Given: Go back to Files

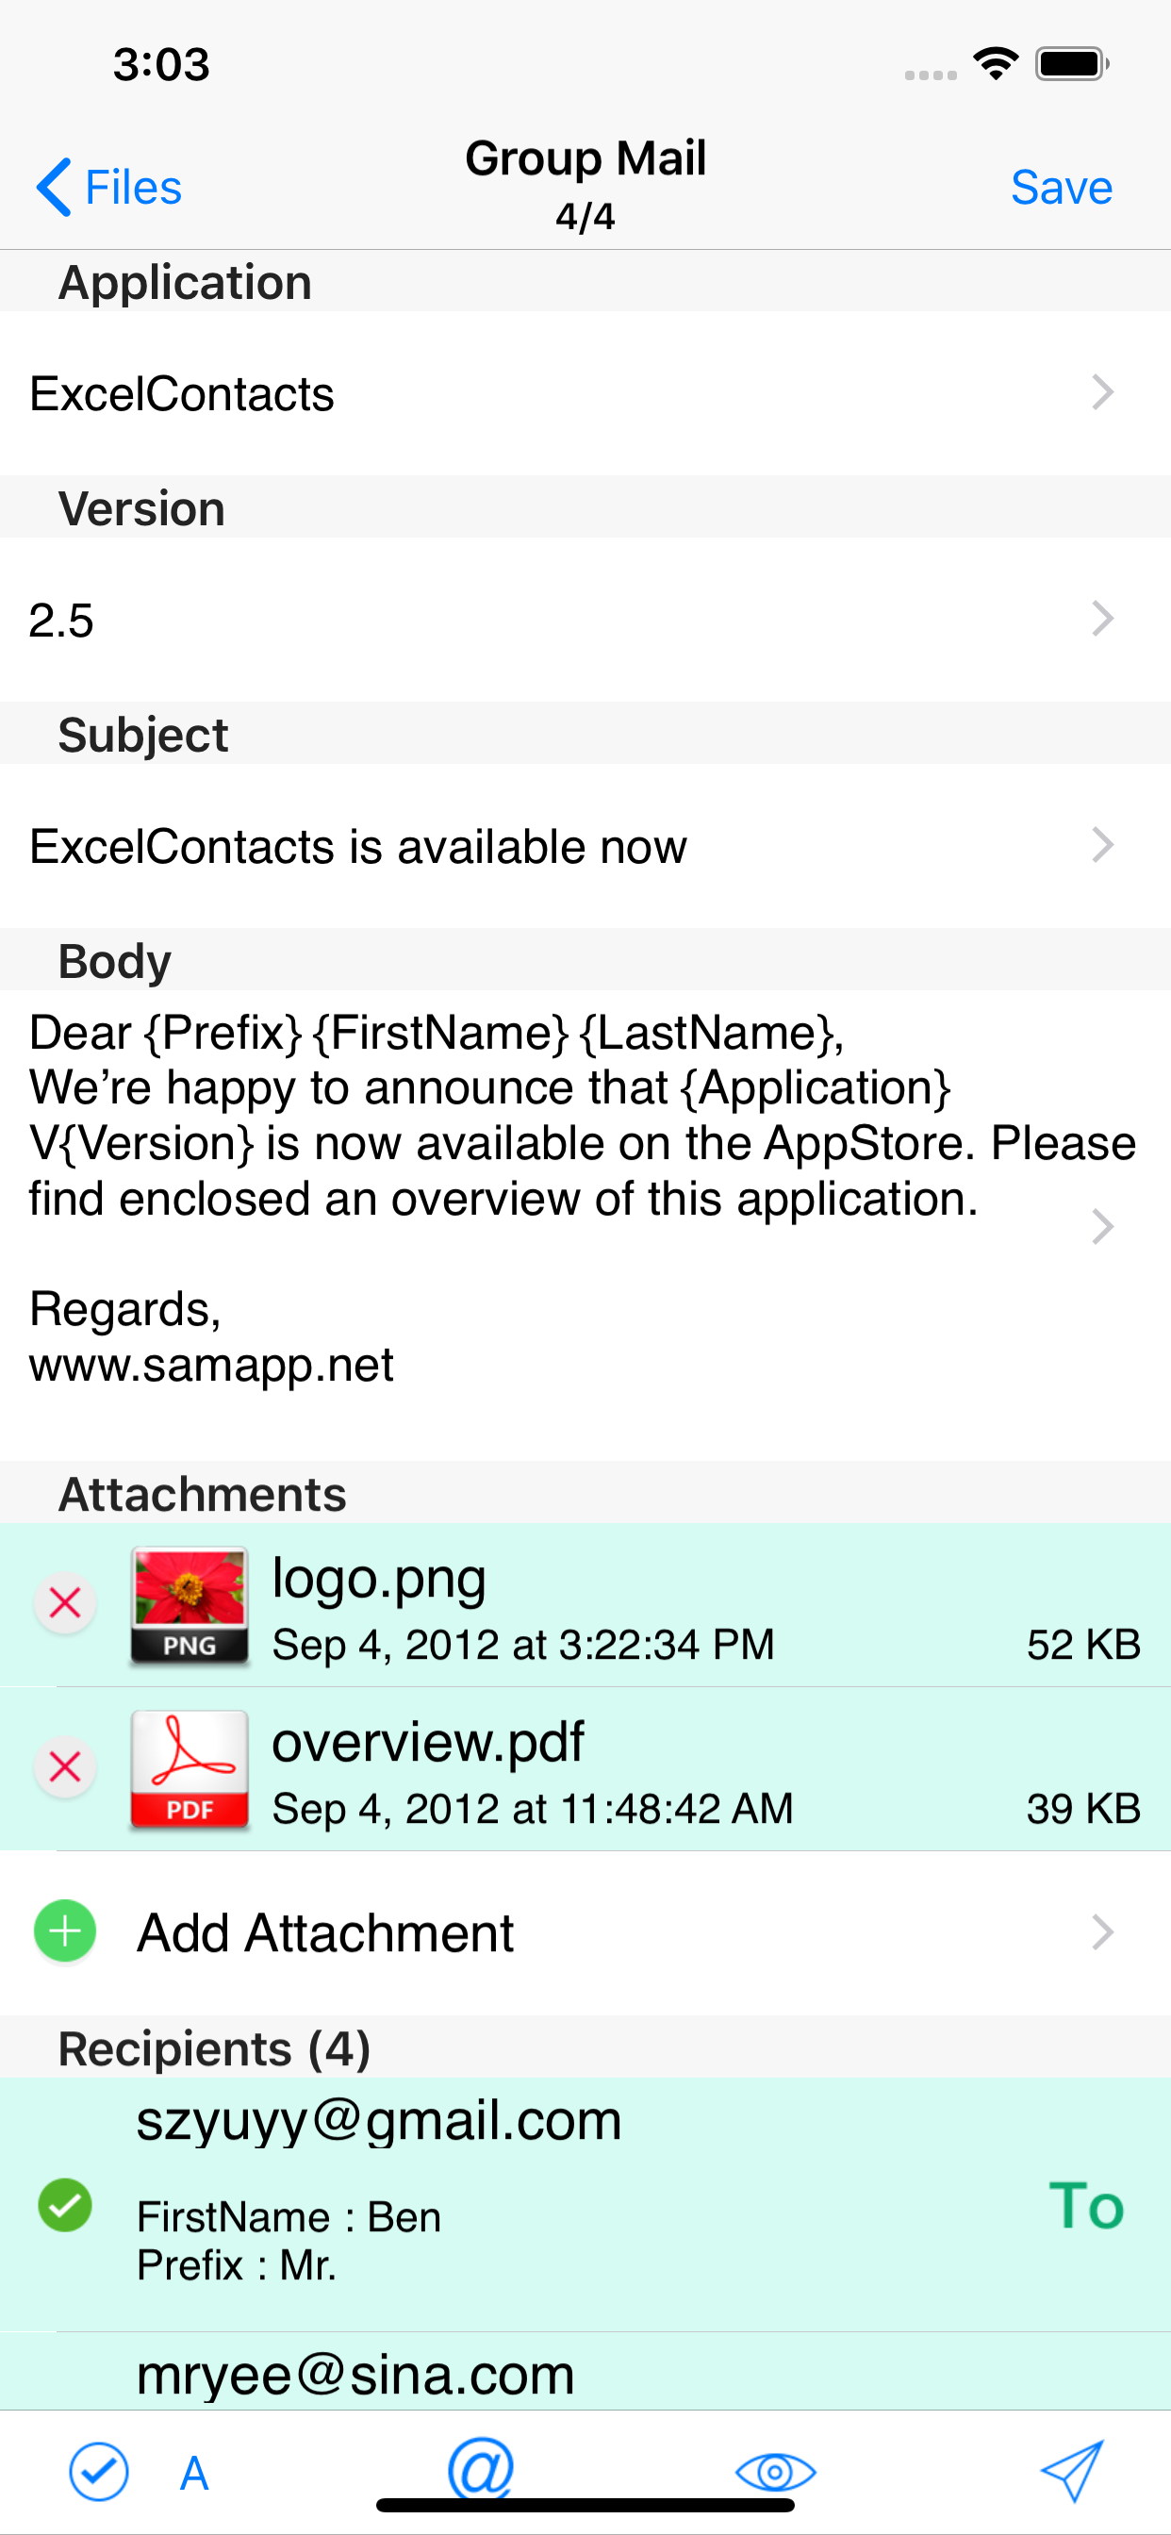Looking at the screenshot, I should click(x=109, y=187).
